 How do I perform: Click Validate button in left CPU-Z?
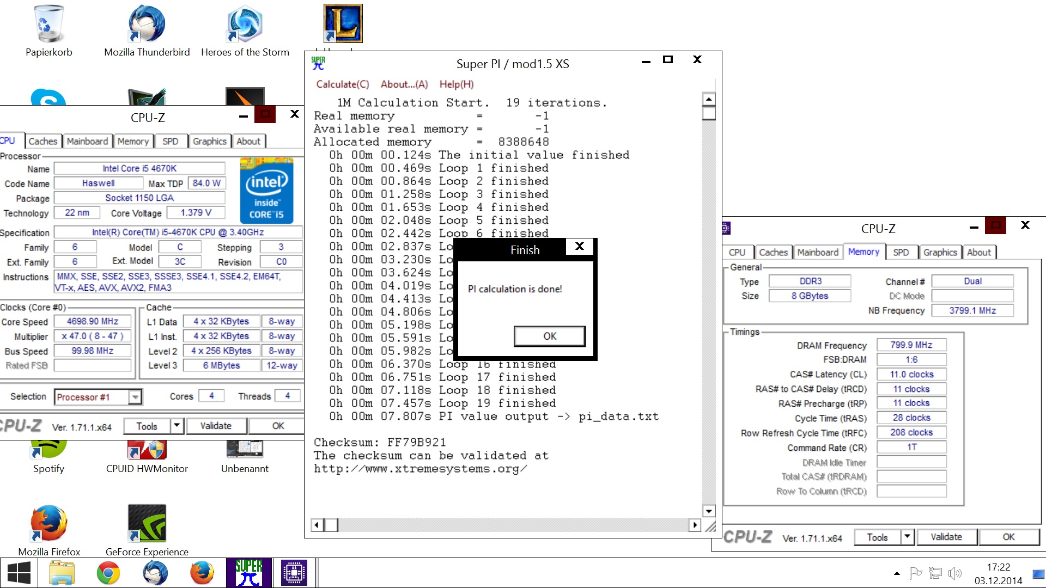(x=216, y=426)
